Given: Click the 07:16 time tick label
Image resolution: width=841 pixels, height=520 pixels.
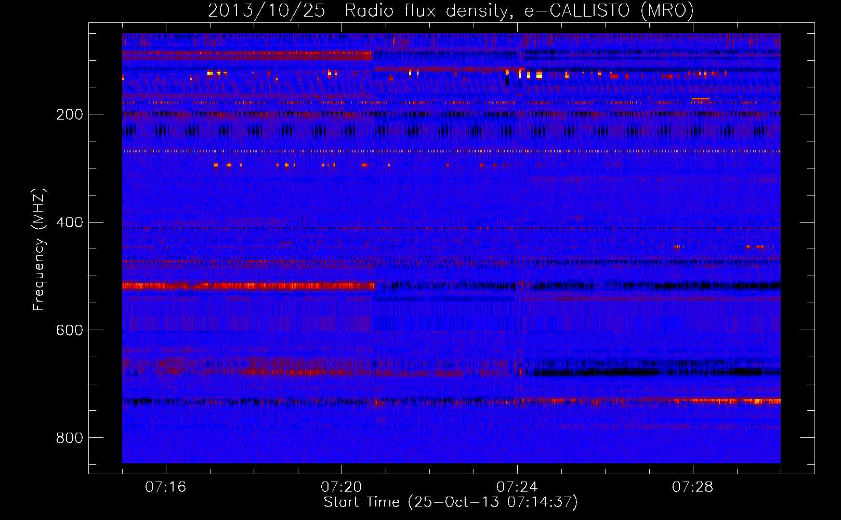Looking at the screenshot, I should [x=166, y=487].
